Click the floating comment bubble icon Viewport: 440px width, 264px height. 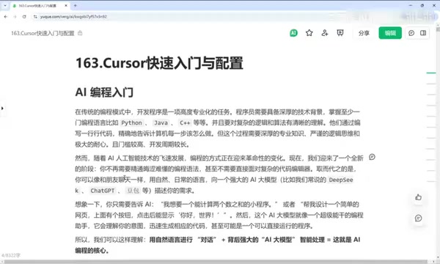419,218
